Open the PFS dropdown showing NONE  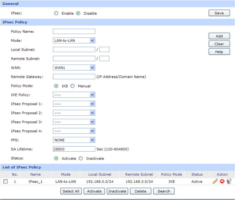[74, 140]
